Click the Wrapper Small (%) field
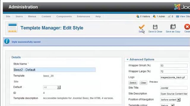Screen dimensions: 190x106 (x=174, y=66)
